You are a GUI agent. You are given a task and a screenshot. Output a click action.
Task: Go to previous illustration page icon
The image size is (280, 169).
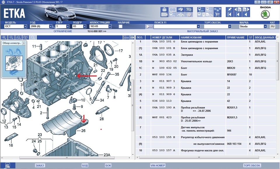tap(238, 9)
